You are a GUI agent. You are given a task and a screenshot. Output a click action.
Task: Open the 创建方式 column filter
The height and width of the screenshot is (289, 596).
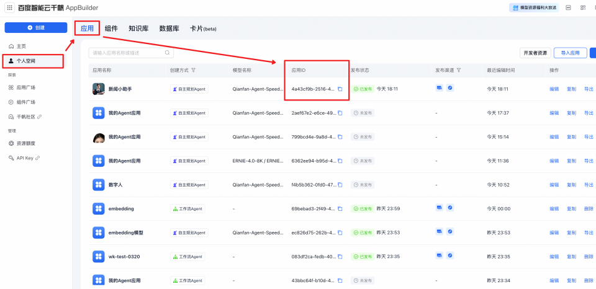pos(194,70)
